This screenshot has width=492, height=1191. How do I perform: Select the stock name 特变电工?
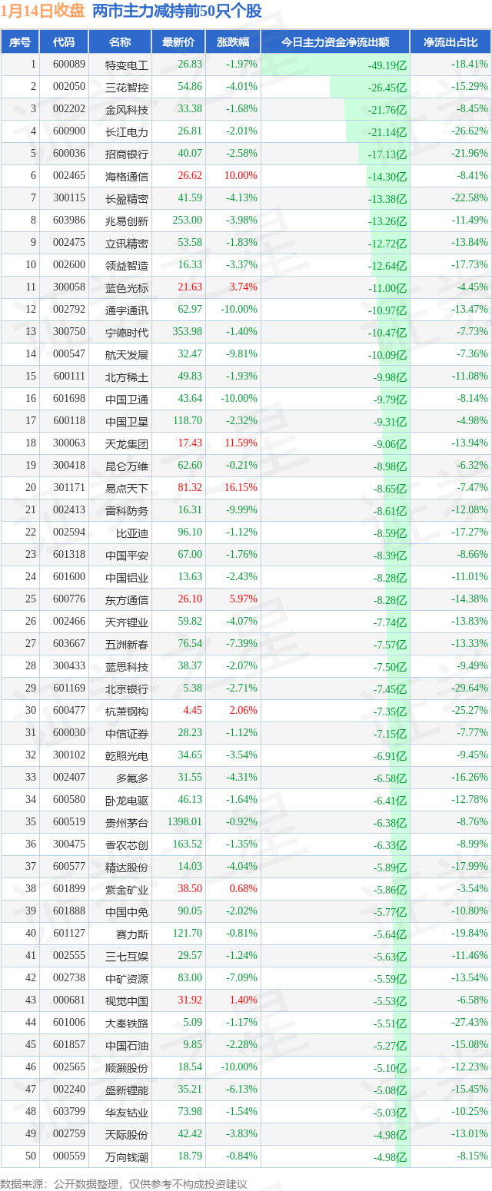127,65
